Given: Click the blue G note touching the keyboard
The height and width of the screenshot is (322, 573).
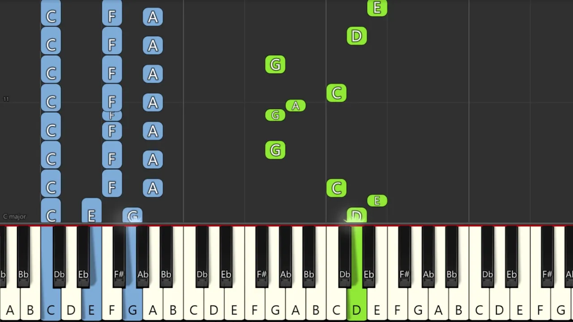Looking at the screenshot, I should pos(132,216).
